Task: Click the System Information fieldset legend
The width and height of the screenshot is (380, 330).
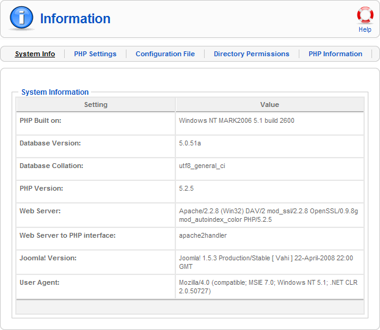Action: click(55, 92)
